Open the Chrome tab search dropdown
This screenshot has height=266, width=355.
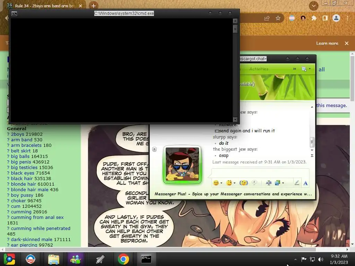point(313,6)
